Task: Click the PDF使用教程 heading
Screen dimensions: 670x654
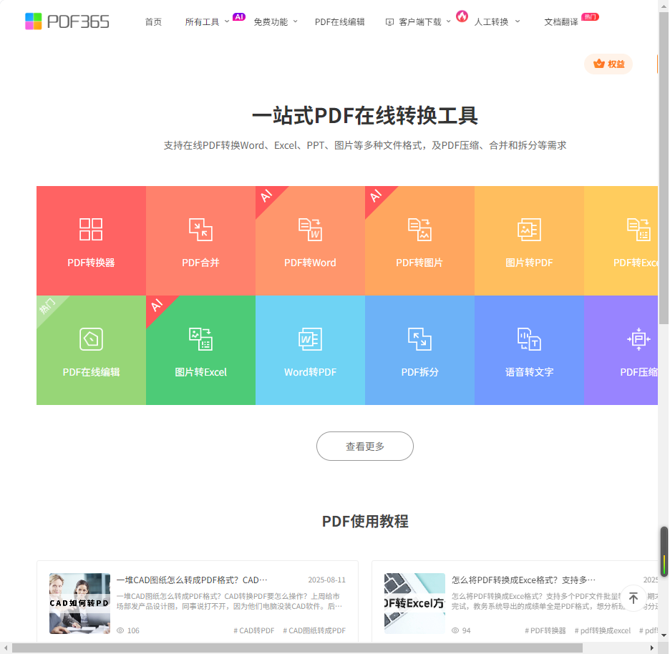Action: pos(365,521)
